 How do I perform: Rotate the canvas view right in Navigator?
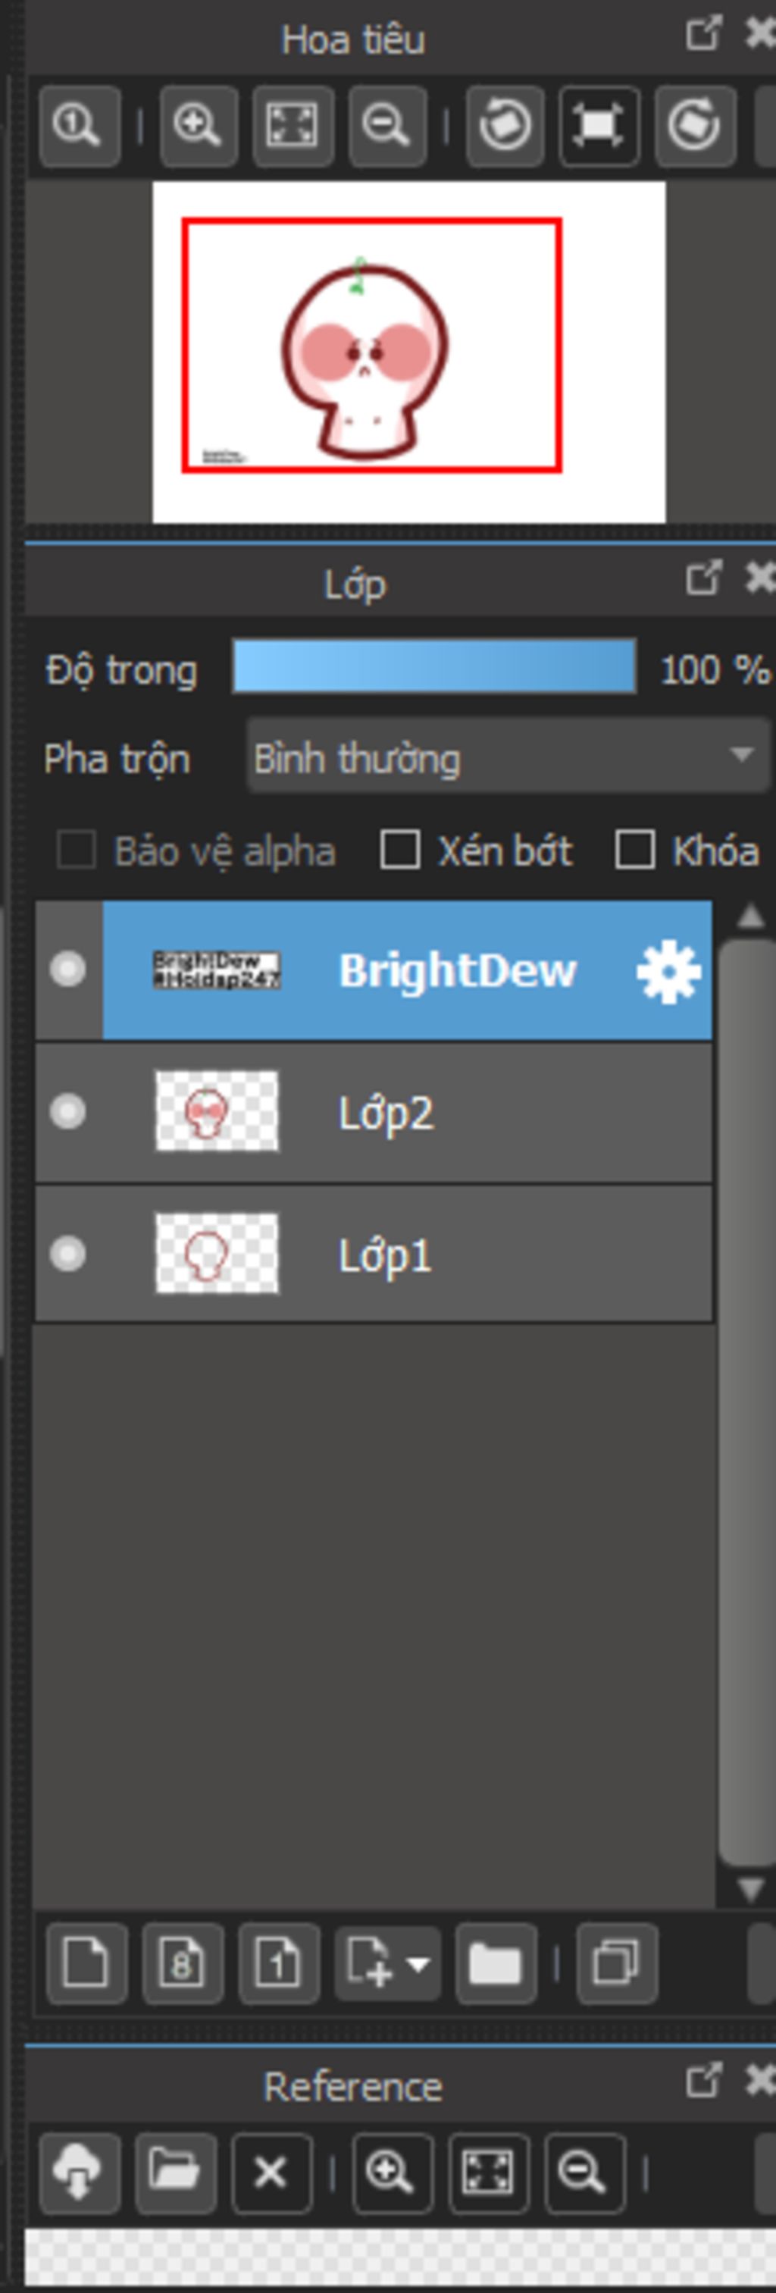coord(694,126)
